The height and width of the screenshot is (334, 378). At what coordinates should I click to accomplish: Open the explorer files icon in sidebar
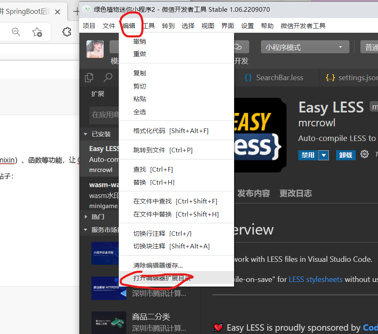click(x=89, y=78)
